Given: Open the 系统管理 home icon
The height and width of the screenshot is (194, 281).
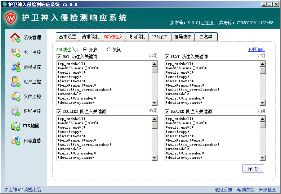Looking at the screenshot, I should [x=15, y=37].
